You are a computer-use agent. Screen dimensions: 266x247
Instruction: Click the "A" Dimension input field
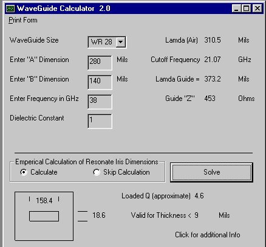click(100, 63)
